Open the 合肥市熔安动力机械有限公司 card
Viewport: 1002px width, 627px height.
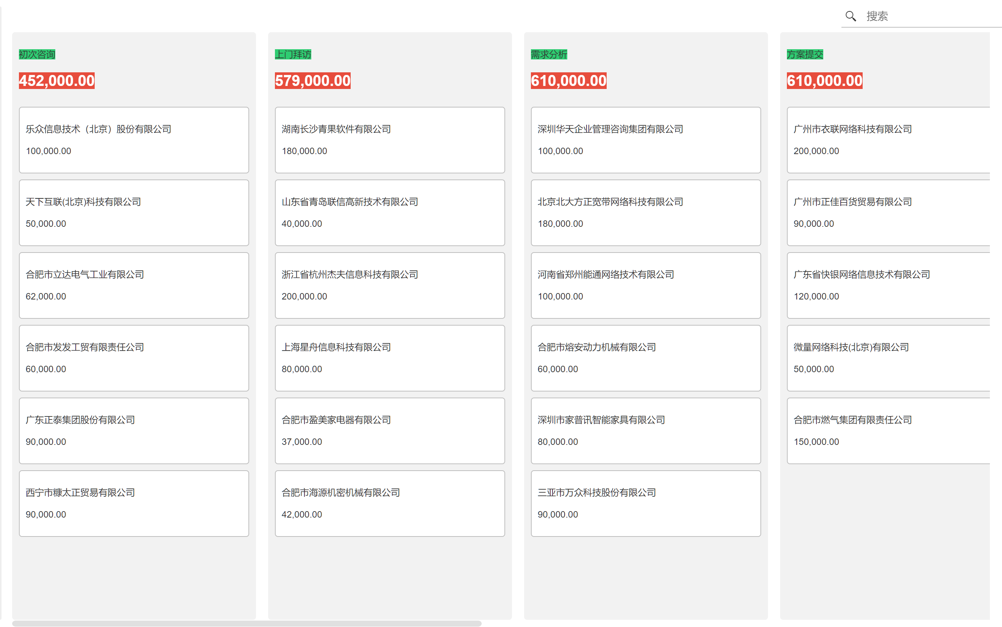[646, 358]
